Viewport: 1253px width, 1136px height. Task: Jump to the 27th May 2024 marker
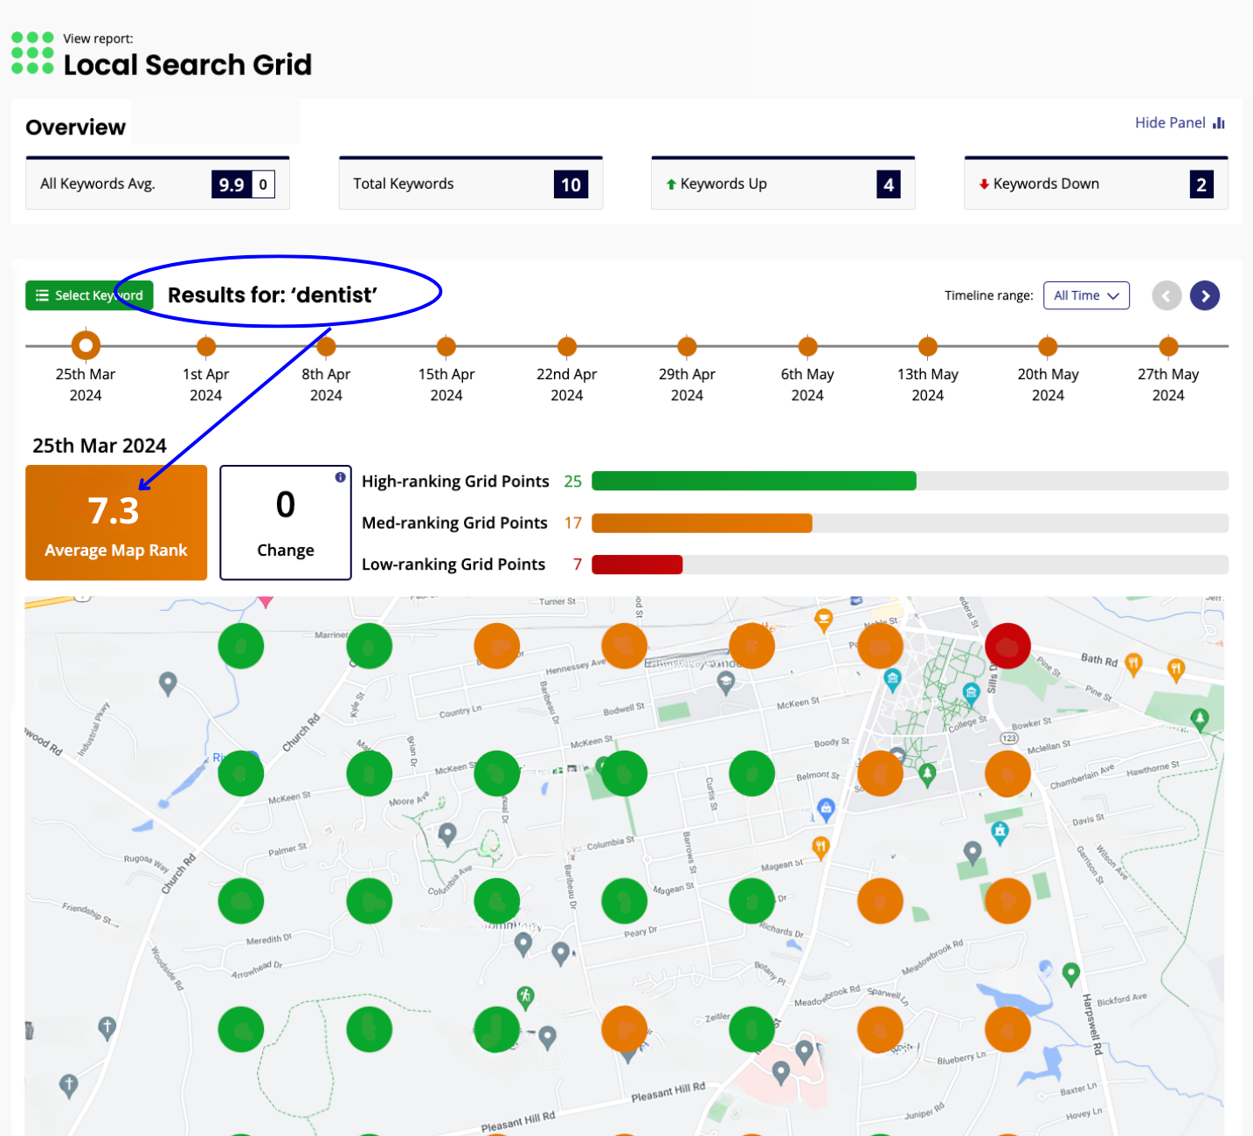click(1168, 344)
